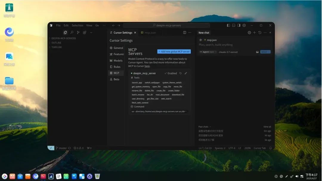
Task: Open the Agent mode dropdown
Action: coord(208,52)
